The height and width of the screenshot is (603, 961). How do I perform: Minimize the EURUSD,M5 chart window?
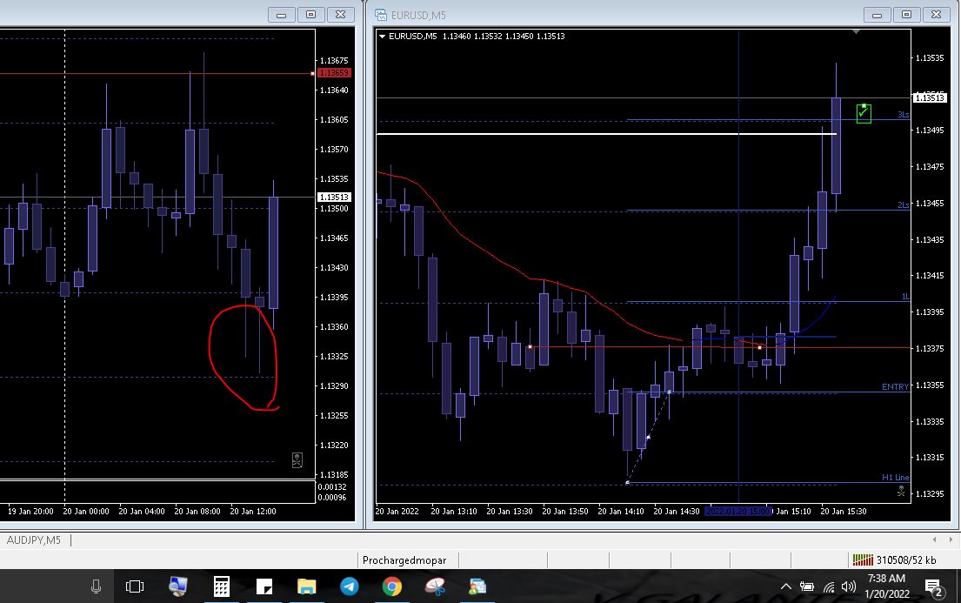pyautogui.click(x=877, y=15)
